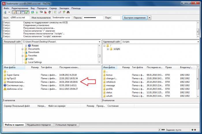202x134 pixels.
Task: Open the Закладки menu
Action: click(64, 8)
